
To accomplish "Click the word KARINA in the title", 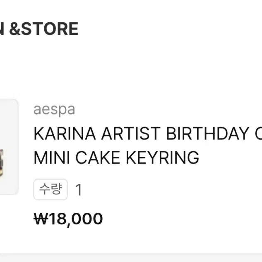I will [x=65, y=134].
